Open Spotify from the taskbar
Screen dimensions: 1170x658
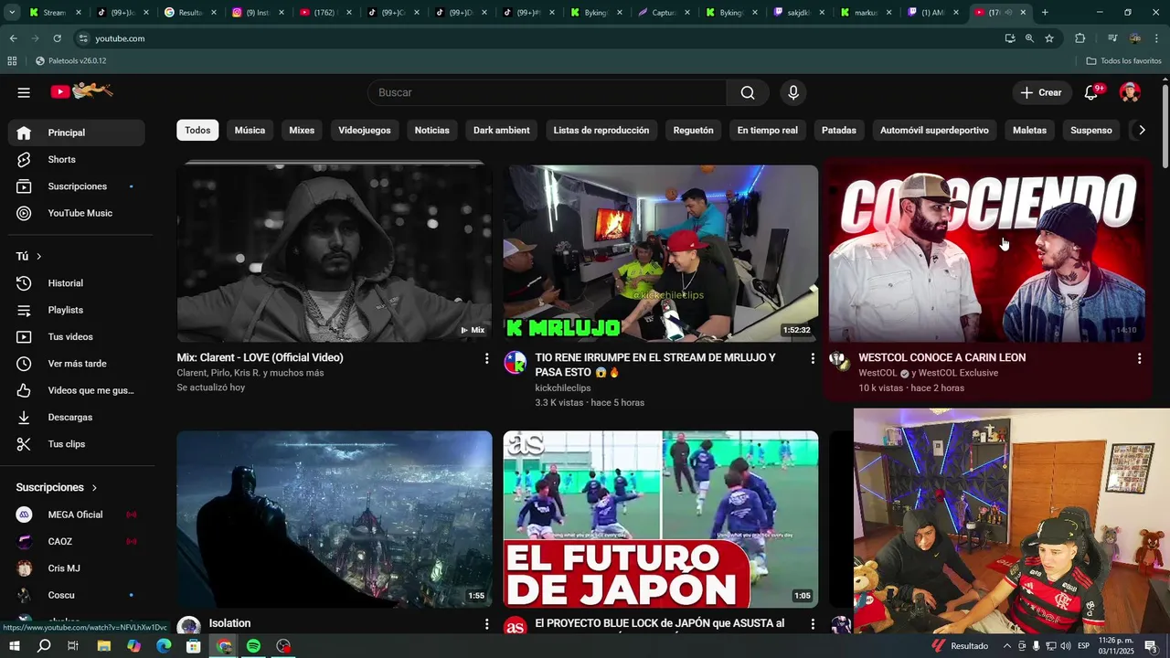pyautogui.click(x=253, y=646)
